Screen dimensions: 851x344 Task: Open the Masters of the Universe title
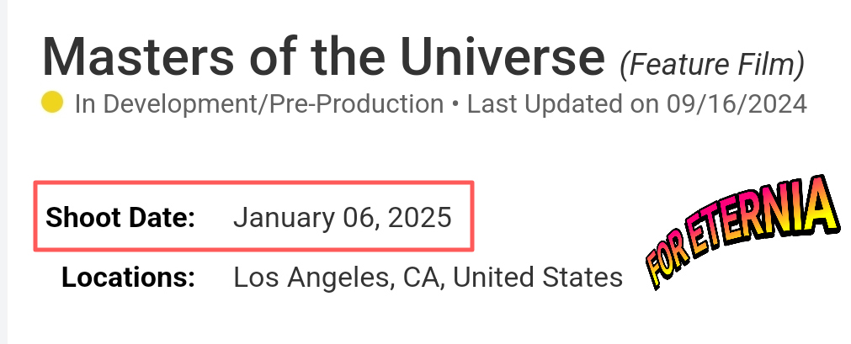coord(323,56)
